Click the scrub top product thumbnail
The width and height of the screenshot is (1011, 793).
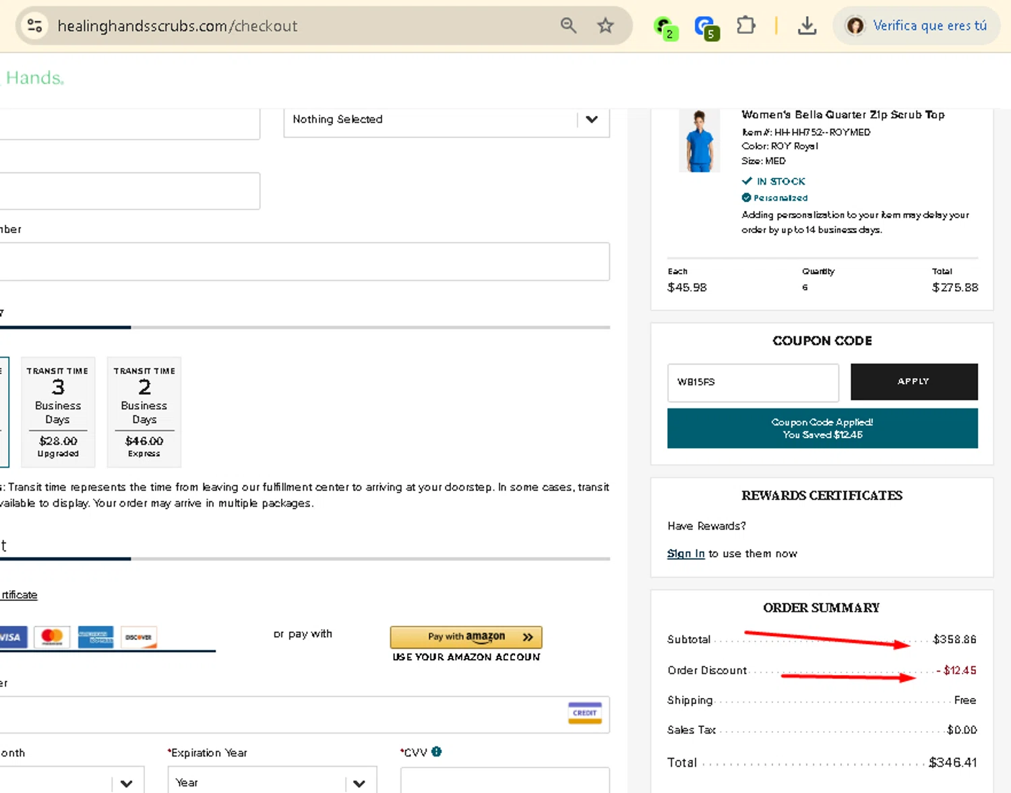coord(699,141)
